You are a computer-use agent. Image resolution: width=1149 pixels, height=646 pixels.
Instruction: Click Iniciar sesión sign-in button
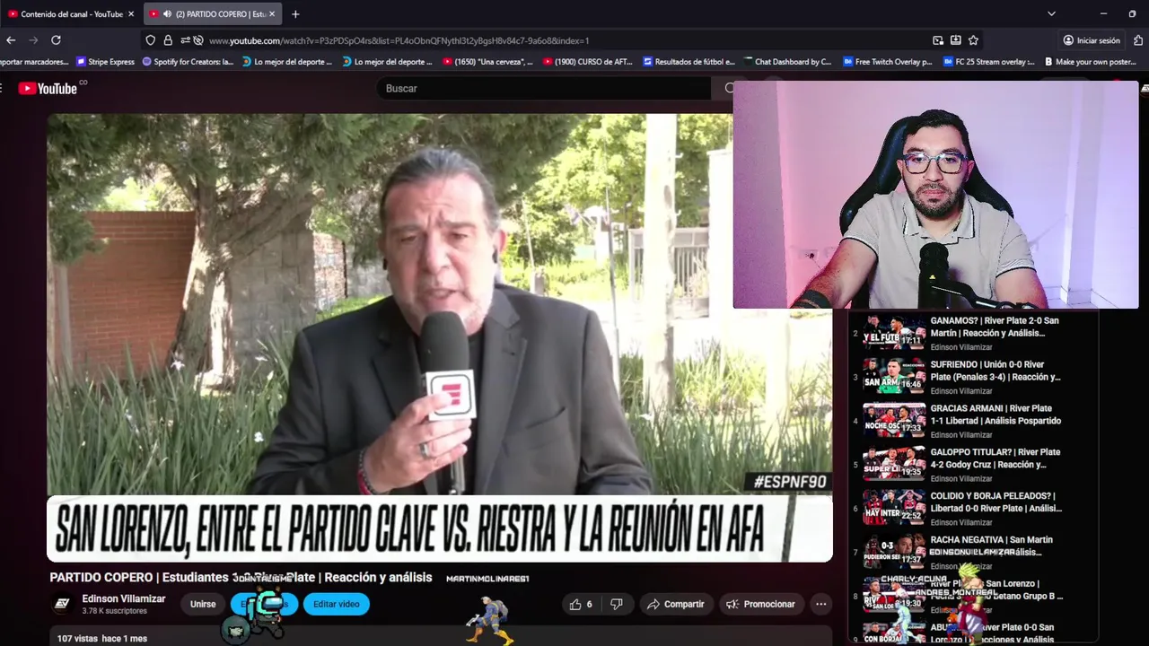coord(1092,40)
